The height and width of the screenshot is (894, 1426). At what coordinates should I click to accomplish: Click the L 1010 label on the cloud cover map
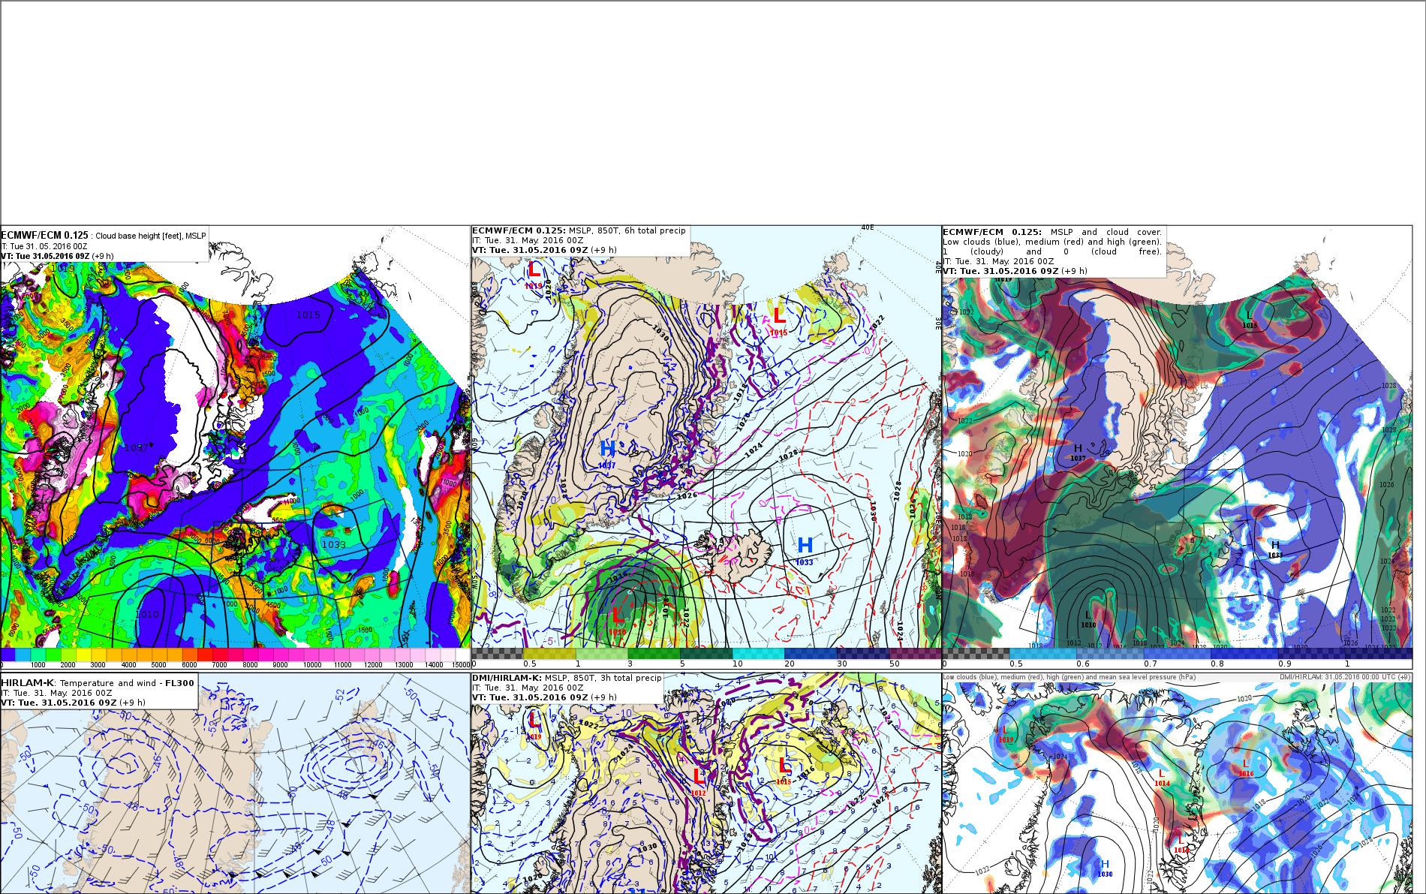tap(1088, 619)
